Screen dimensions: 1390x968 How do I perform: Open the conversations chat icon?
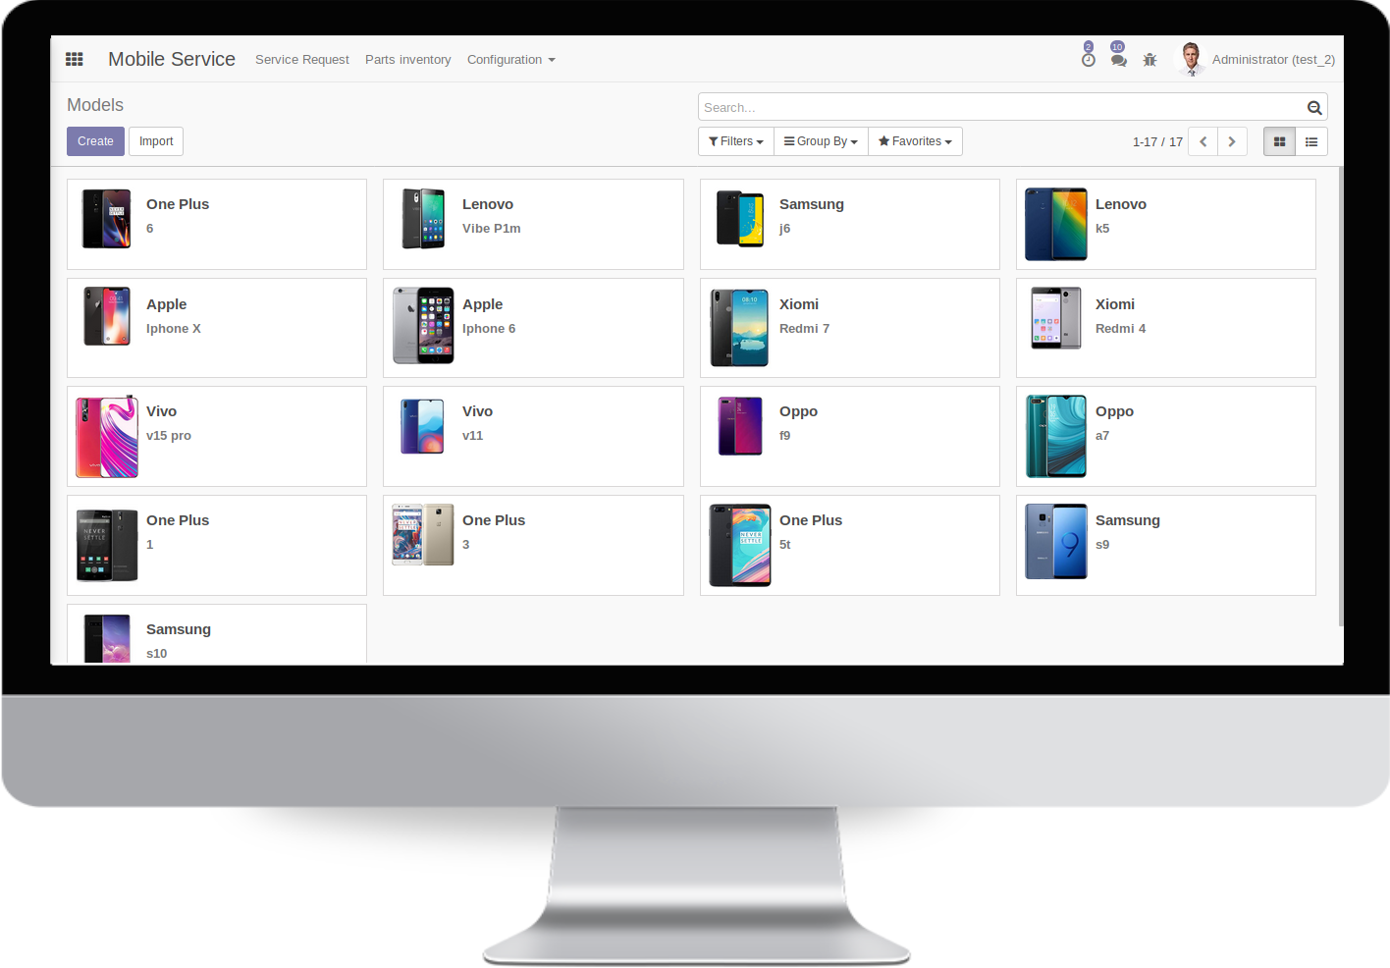[x=1118, y=60]
